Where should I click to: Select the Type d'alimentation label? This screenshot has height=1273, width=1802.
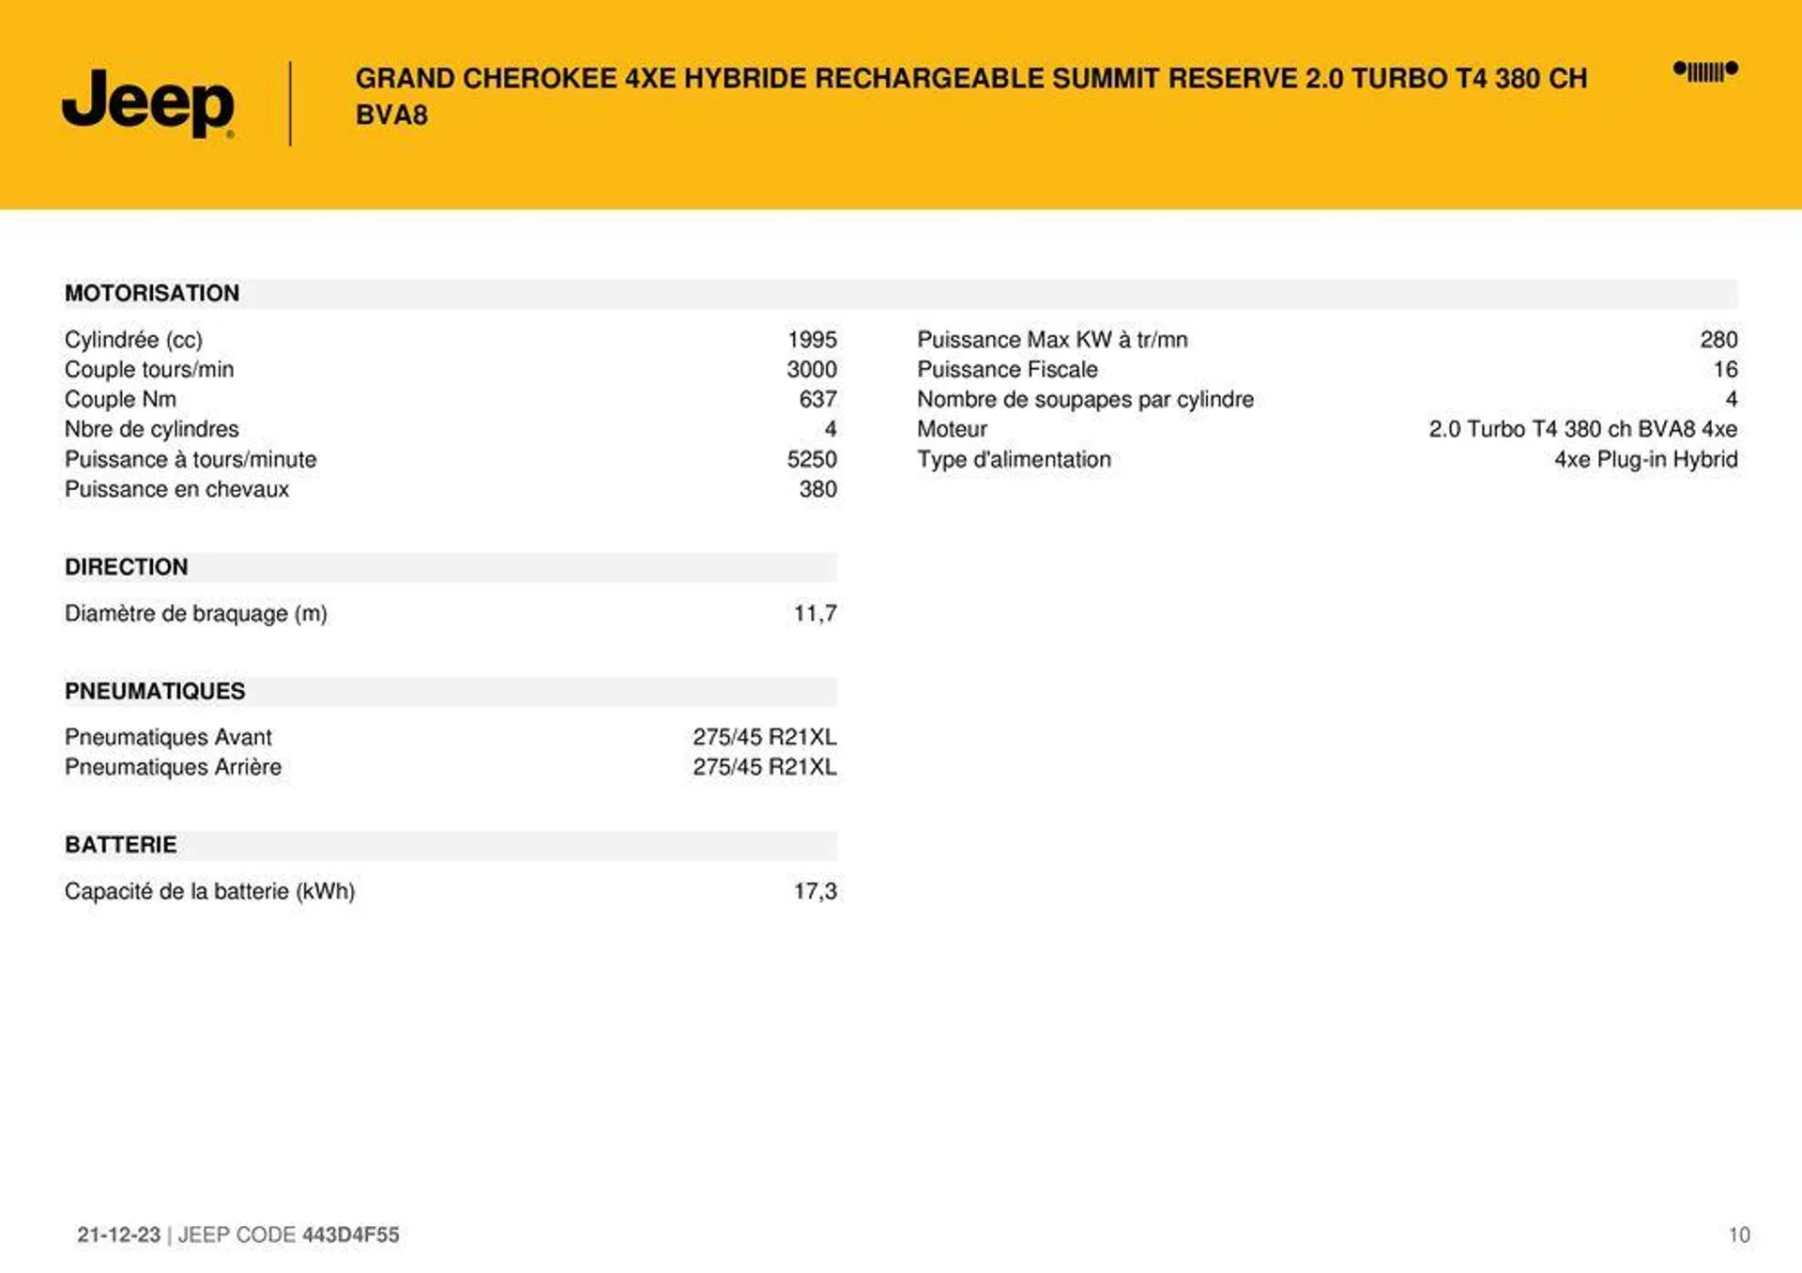[1014, 460]
